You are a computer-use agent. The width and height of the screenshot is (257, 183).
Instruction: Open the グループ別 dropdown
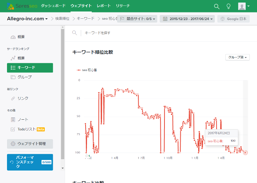[x=238, y=57]
